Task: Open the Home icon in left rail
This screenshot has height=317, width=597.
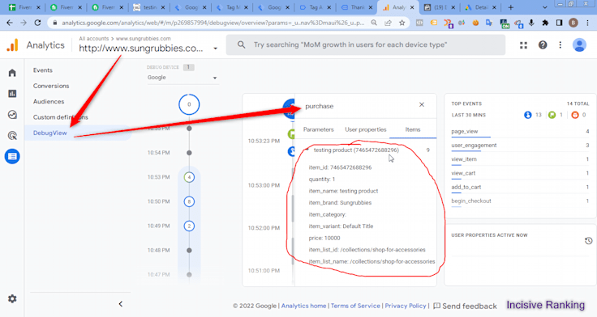Action: point(12,73)
